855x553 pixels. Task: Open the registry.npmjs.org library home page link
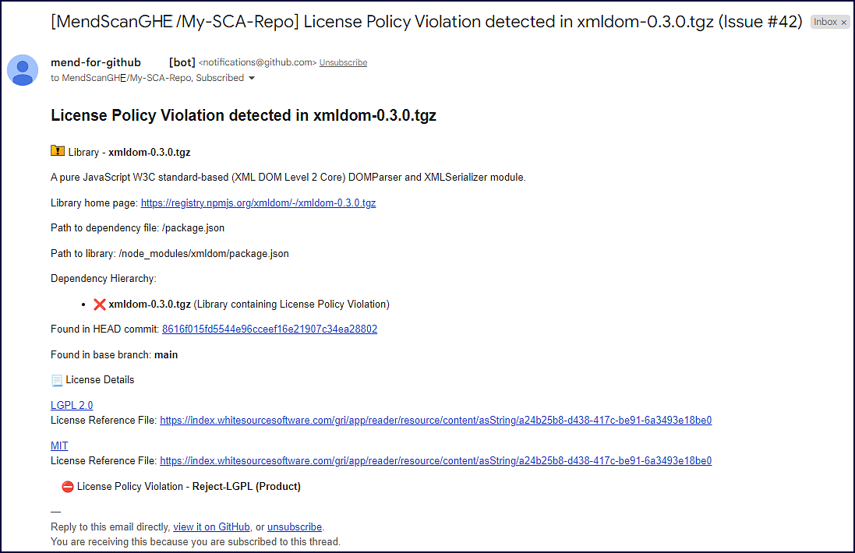click(258, 203)
